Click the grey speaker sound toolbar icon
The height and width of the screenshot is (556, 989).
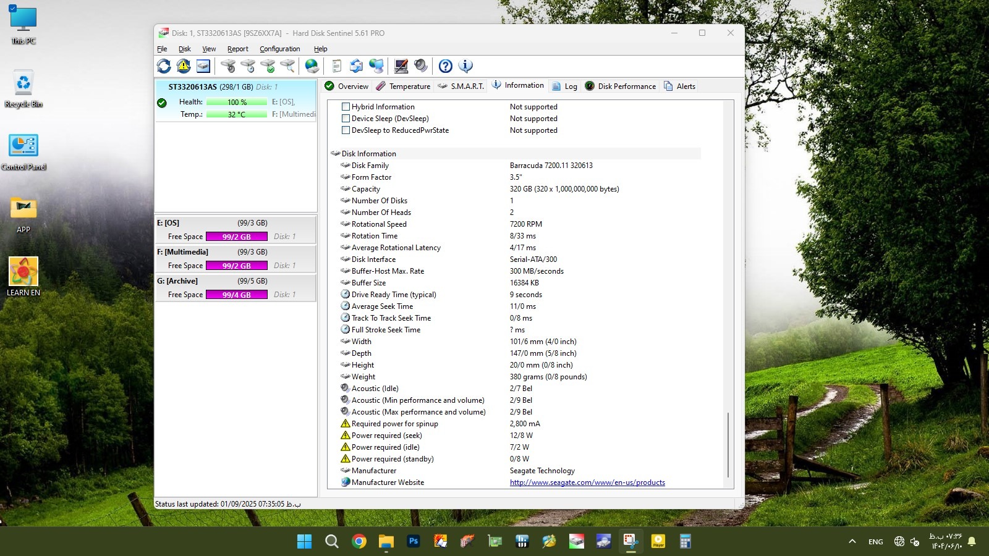(x=421, y=66)
